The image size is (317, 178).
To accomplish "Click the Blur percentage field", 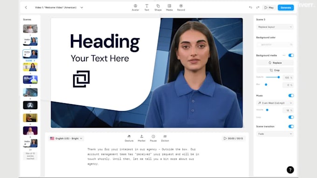I will click(x=288, y=85).
